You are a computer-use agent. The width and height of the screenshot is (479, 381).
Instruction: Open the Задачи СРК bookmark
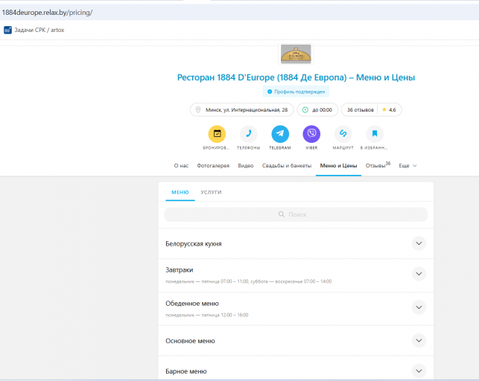point(34,30)
